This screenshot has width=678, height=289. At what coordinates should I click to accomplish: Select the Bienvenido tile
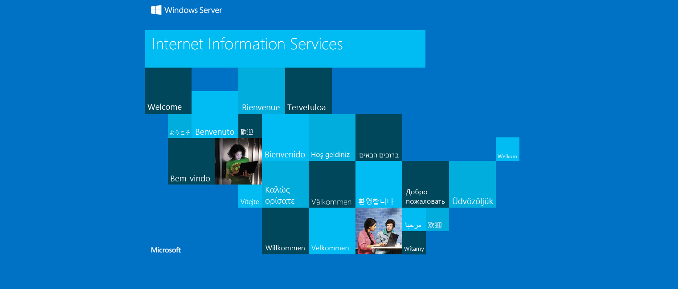[285, 138]
